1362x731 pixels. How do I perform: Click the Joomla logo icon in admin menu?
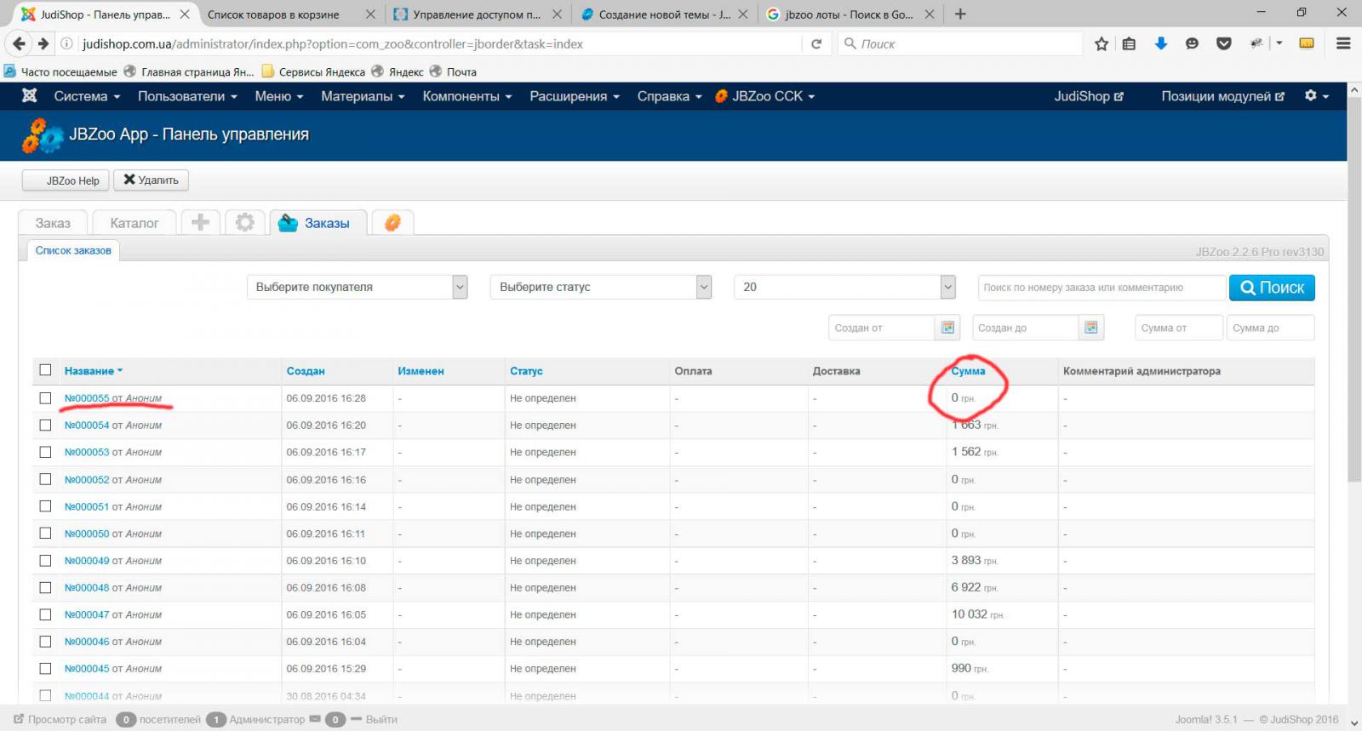(29, 96)
